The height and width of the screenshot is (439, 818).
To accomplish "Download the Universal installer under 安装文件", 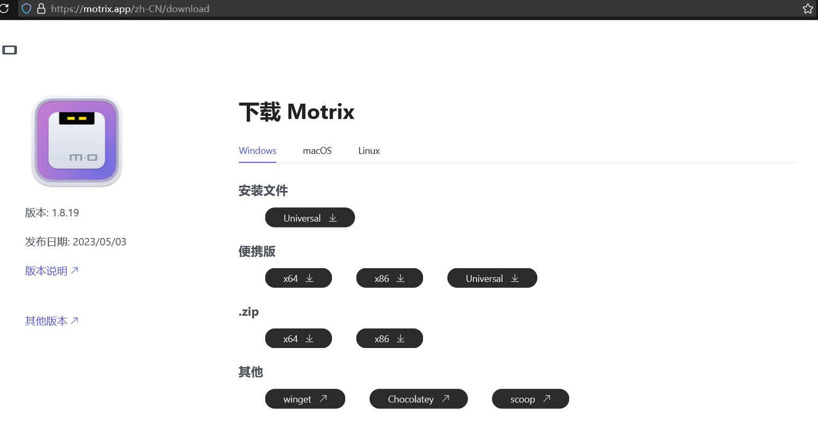I will [310, 217].
